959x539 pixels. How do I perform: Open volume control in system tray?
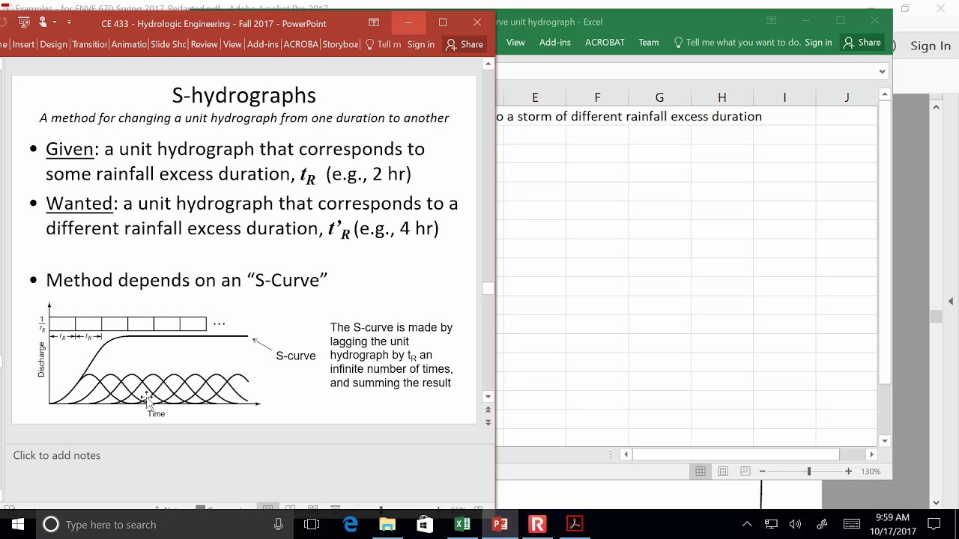tap(795, 524)
